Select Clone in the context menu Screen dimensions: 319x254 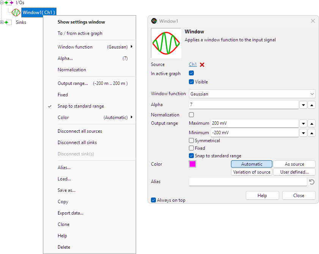click(x=90, y=224)
